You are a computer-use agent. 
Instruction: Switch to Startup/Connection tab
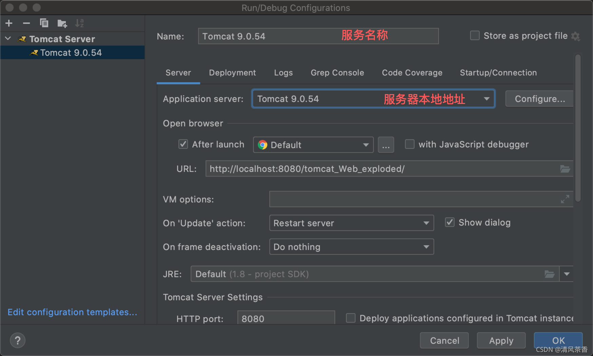(498, 73)
